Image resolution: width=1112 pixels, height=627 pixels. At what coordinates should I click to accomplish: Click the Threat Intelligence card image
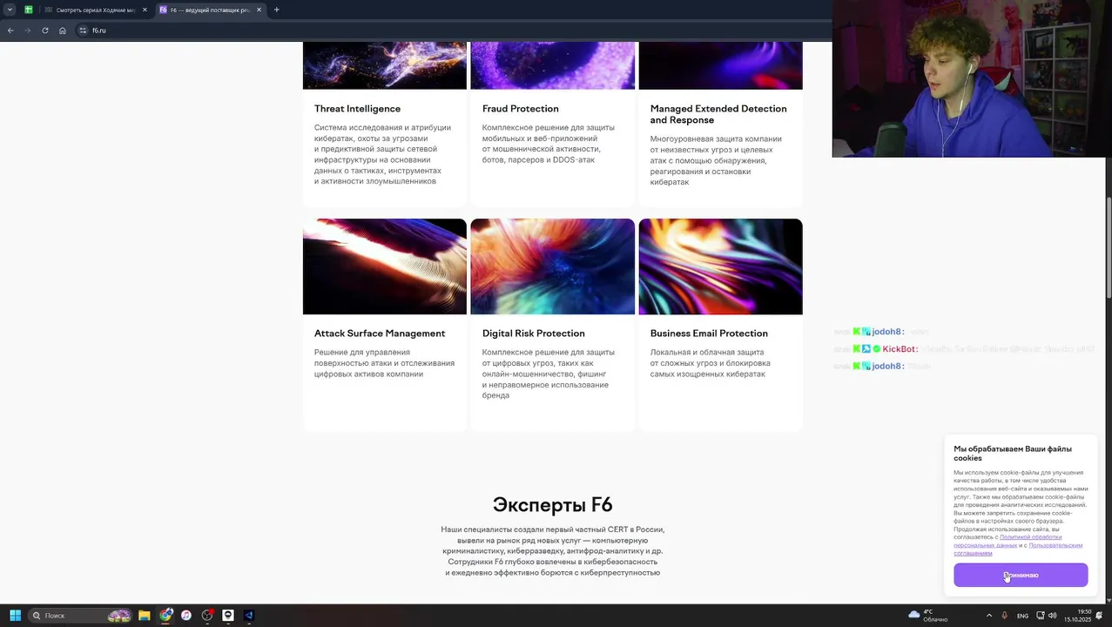[x=384, y=65]
